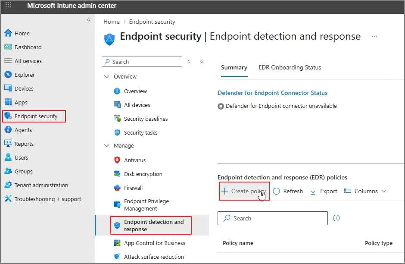The height and width of the screenshot is (264, 405).
Task: Open Agents from the sidebar
Action: pyautogui.click(x=23, y=130)
